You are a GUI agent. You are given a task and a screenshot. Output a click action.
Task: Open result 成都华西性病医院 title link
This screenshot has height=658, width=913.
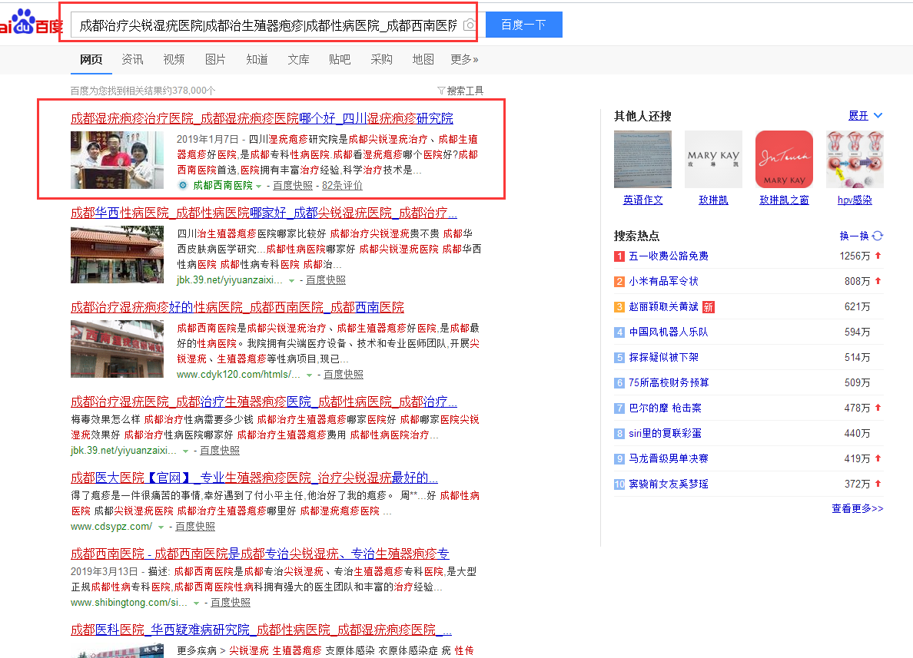coord(264,213)
